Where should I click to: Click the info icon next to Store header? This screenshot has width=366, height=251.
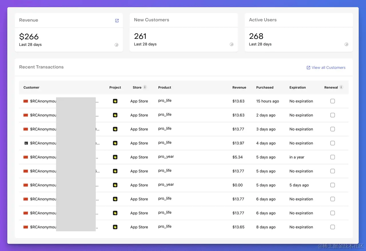point(145,87)
